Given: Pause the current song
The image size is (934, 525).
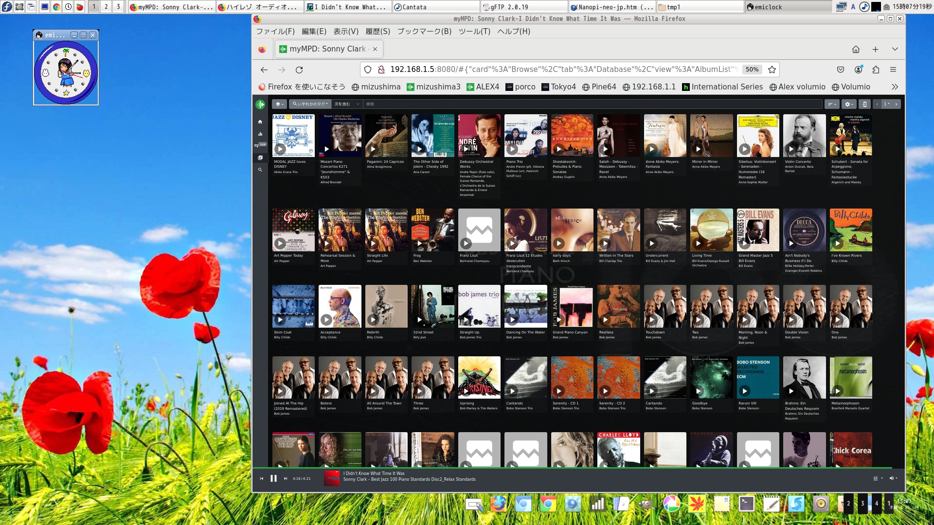Looking at the screenshot, I should [273, 478].
